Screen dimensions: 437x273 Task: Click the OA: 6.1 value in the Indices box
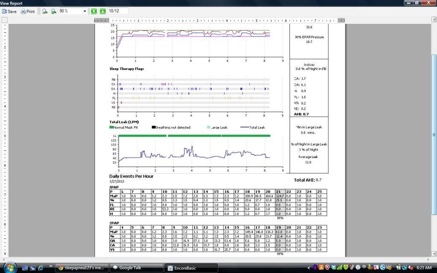pos(300,85)
